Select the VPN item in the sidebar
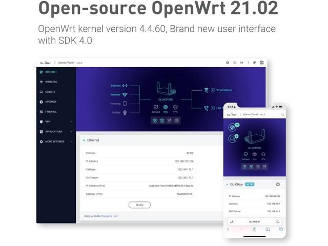This screenshot has height=246, width=328. 48,121
